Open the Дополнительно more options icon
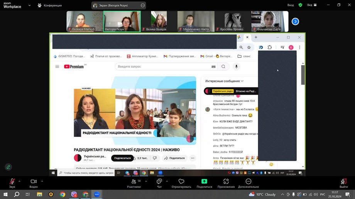Image resolution: width=355 pixels, height=199 pixels. point(248,182)
